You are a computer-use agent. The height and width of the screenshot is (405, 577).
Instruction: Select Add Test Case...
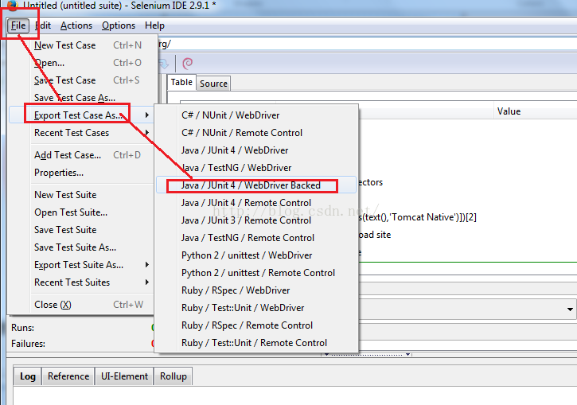click(83, 155)
